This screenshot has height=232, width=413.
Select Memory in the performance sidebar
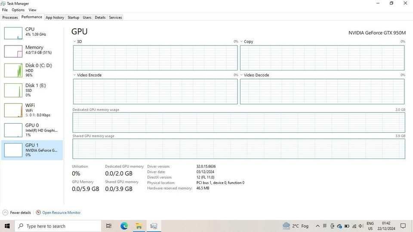coord(32,51)
